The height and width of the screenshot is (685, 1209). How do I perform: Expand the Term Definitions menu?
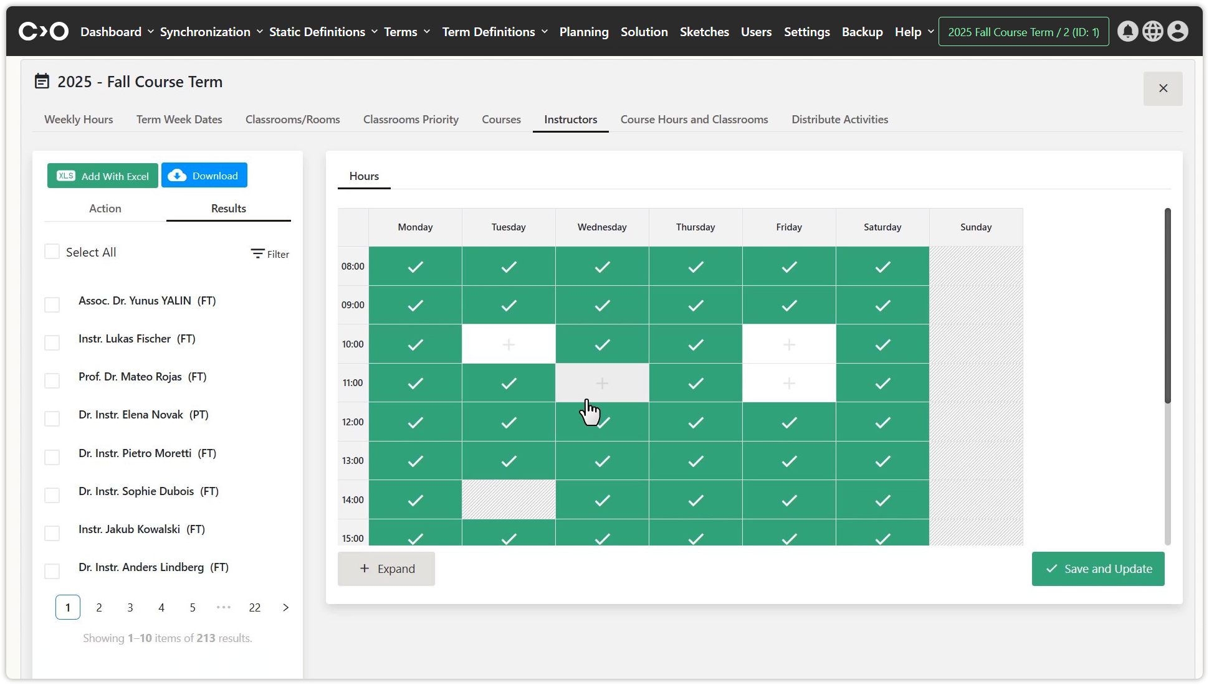[x=494, y=32]
